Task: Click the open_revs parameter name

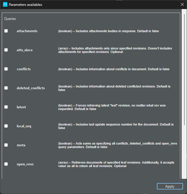Action: [x=25, y=164]
